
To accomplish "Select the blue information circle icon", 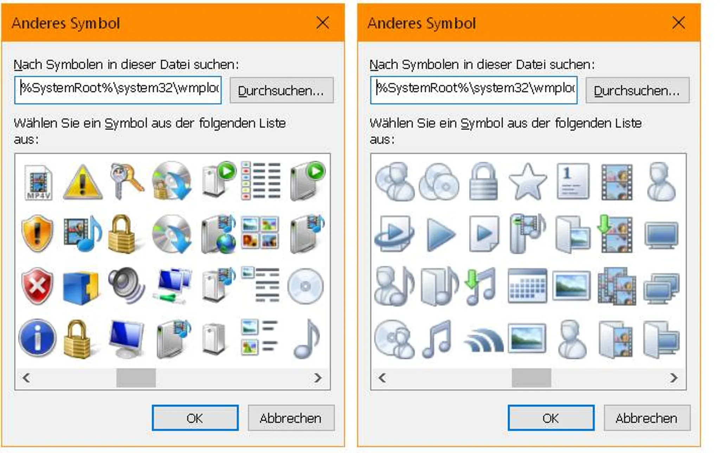I will 37,338.
